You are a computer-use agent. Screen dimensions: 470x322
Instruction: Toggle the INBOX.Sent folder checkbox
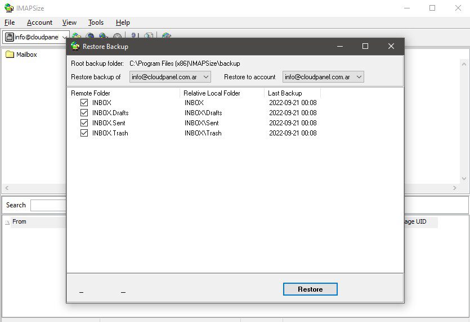(84, 123)
